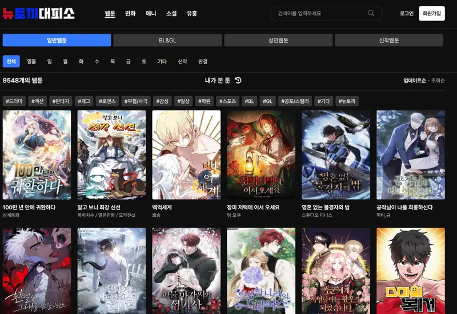Image resolution: width=457 pixels, height=314 pixels.
Task: Filter by 일 (Sunday)
Action: [50, 61]
